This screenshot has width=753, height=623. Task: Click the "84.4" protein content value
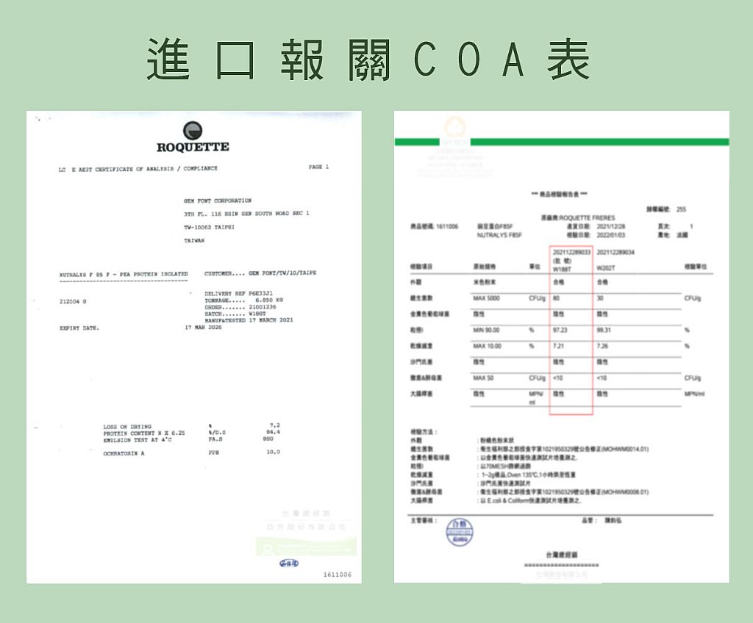[274, 432]
